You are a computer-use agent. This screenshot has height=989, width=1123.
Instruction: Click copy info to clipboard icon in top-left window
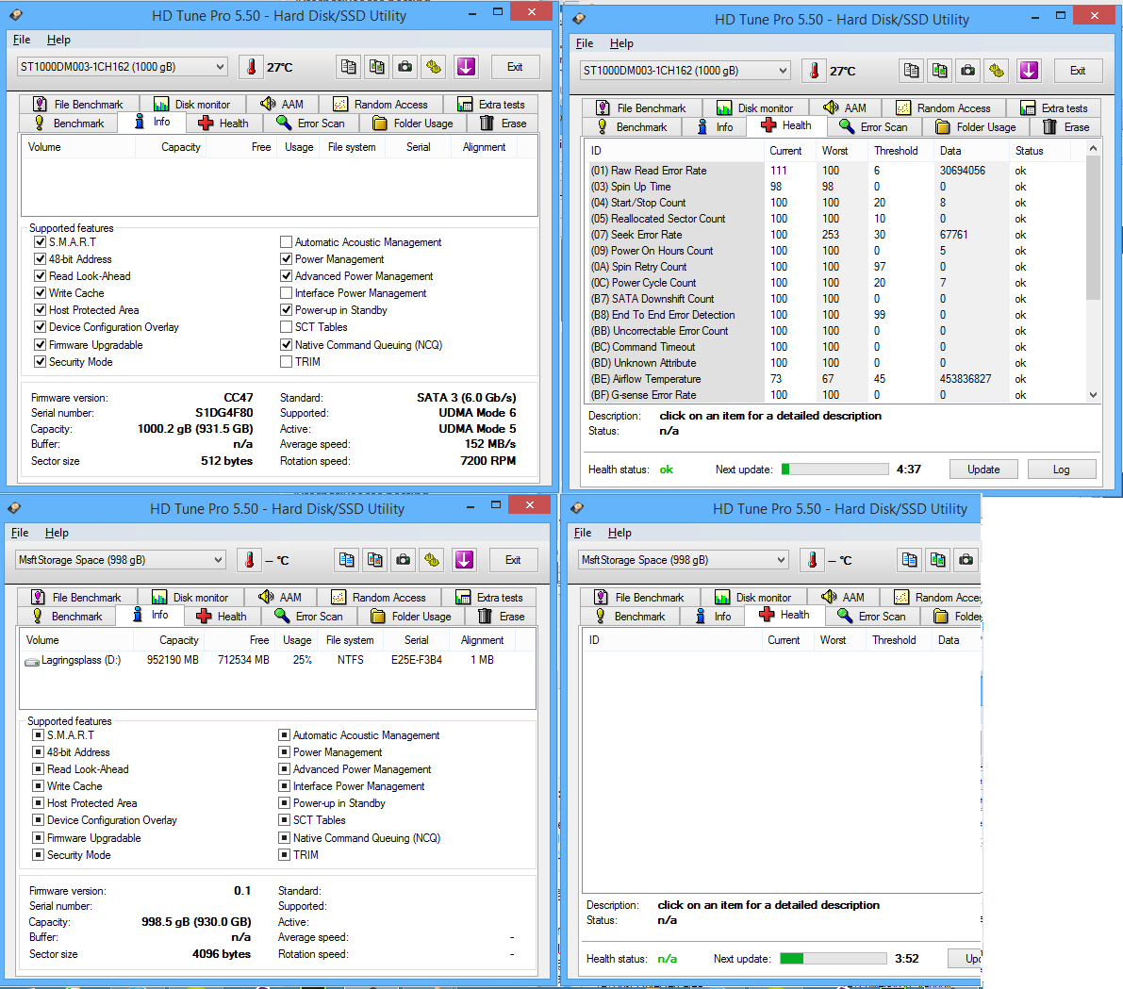pos(349,67)
